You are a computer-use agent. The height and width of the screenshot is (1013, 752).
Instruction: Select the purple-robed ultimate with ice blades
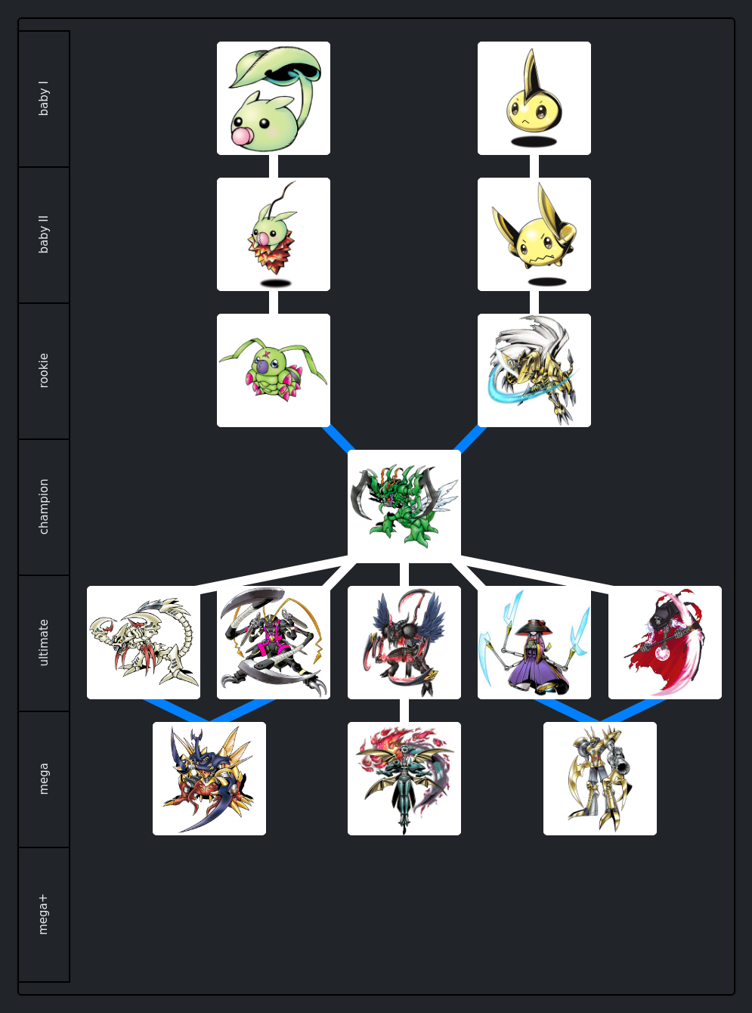[534, 643]
